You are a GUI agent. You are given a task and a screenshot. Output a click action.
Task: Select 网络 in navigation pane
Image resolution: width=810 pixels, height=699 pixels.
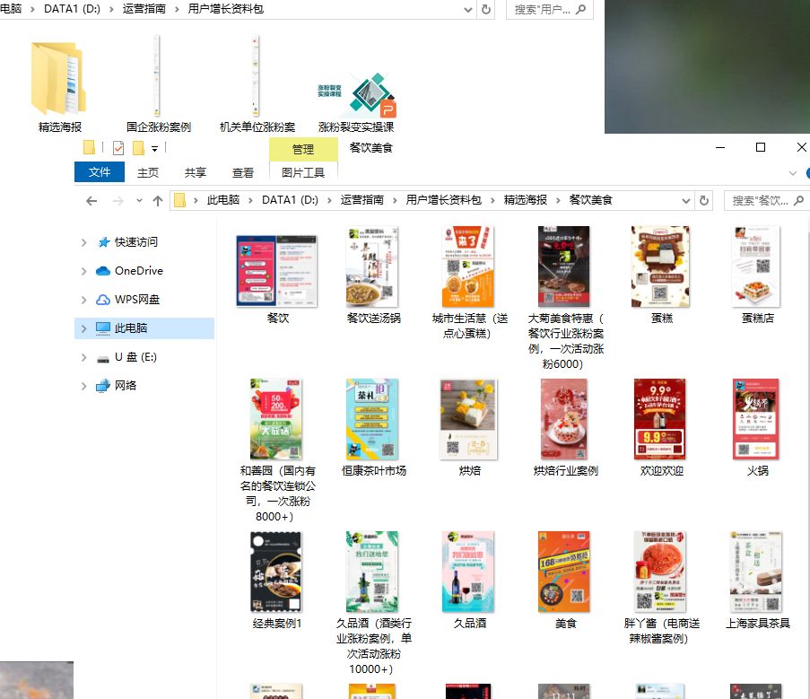point(126,386)
